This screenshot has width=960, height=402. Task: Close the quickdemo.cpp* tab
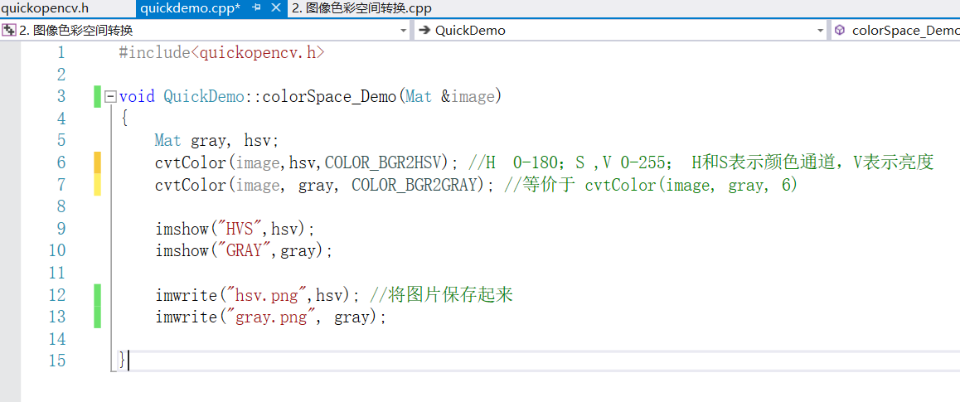tap(276, 8)
